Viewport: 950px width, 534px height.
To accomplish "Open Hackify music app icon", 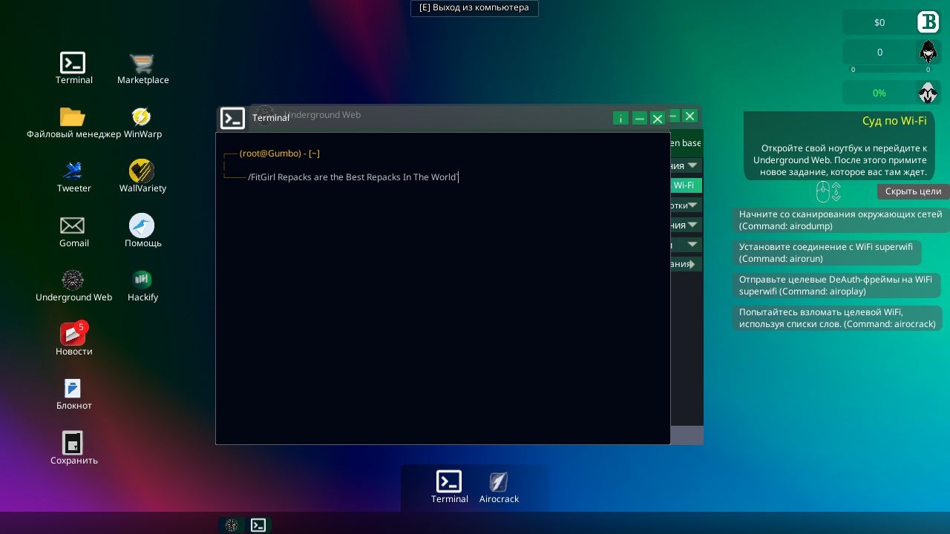I will click(x=142, y=280).
